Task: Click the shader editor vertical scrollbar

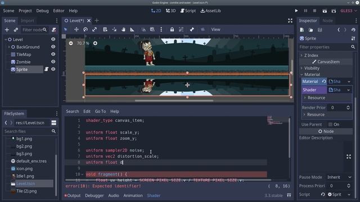Action: [x=289, y=138]
